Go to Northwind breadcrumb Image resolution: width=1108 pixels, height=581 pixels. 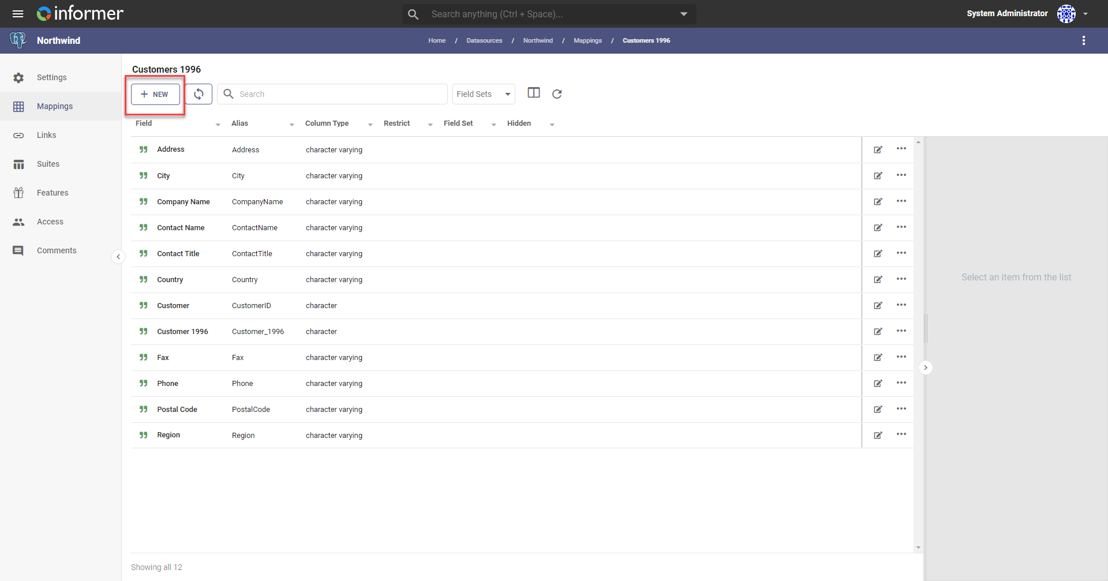[538, 40]
